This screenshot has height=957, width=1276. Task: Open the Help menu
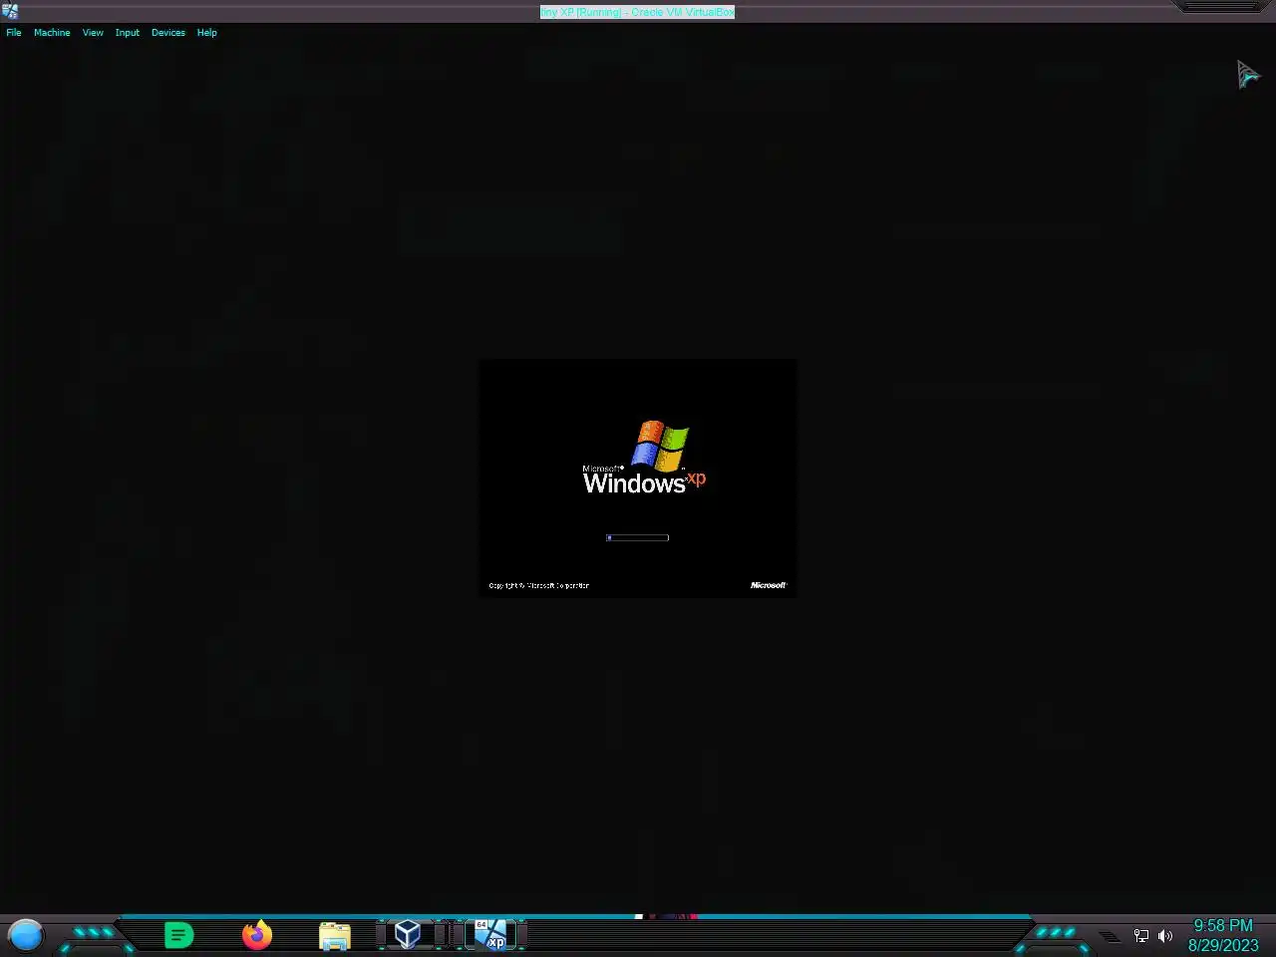click(206, 33)
